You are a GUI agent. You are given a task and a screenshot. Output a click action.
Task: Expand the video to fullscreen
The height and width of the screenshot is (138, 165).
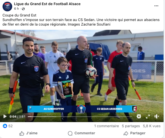148,116
